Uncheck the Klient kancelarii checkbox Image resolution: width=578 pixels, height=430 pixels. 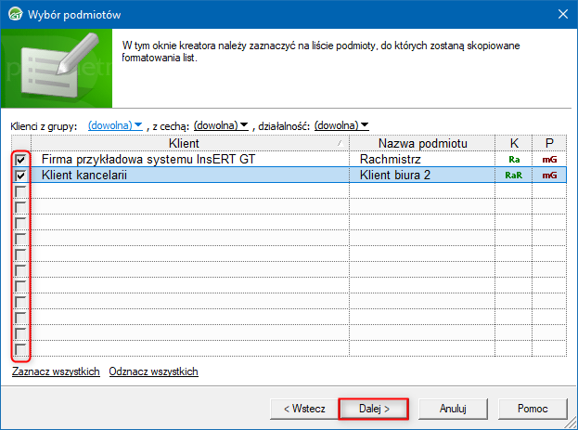coord(20,175)
